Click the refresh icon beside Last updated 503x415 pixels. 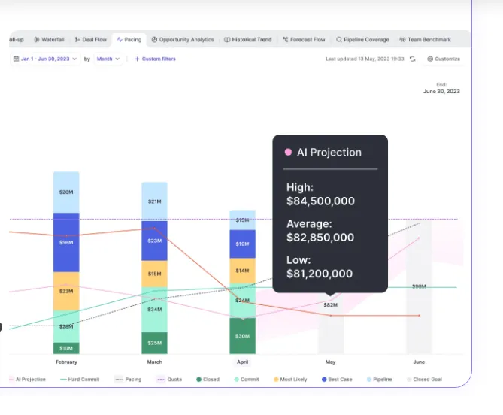point(413,59)
